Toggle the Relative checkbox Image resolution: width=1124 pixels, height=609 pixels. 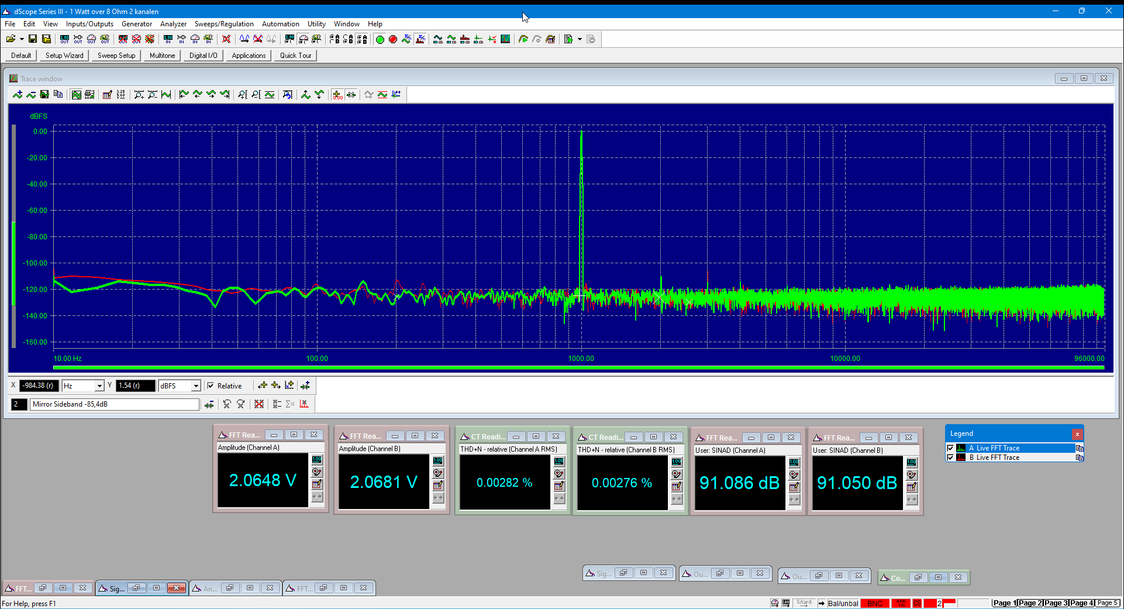[x=211, y=386]
